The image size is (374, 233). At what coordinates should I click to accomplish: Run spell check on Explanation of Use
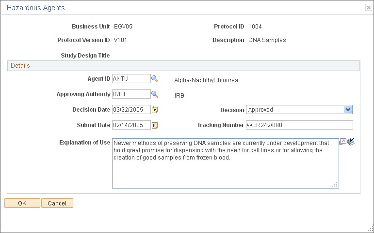click(x=351, y=142)
